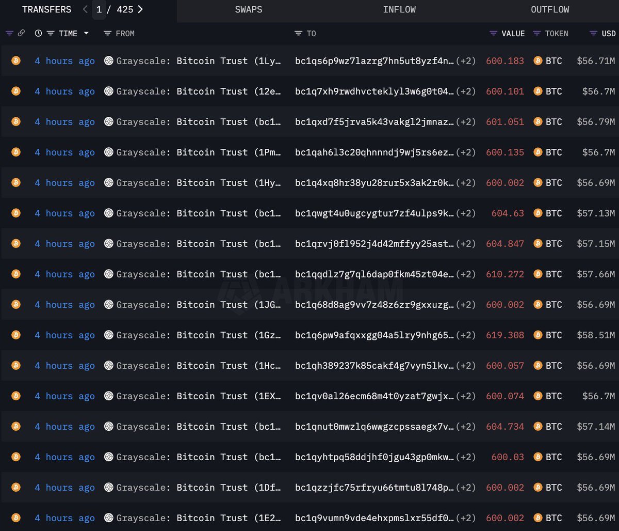Switch to the SWAPS tab
619x531 pixels.
tap(249, 9)
